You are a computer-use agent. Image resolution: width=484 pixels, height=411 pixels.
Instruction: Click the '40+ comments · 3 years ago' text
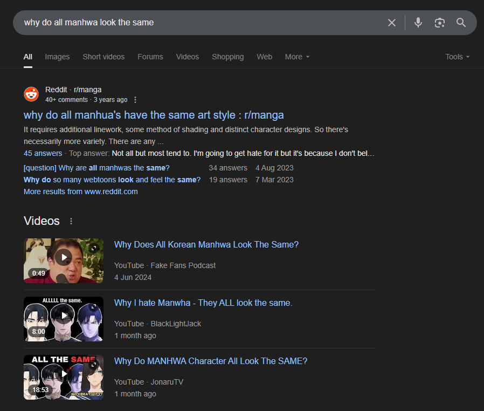tap(86, 100)
